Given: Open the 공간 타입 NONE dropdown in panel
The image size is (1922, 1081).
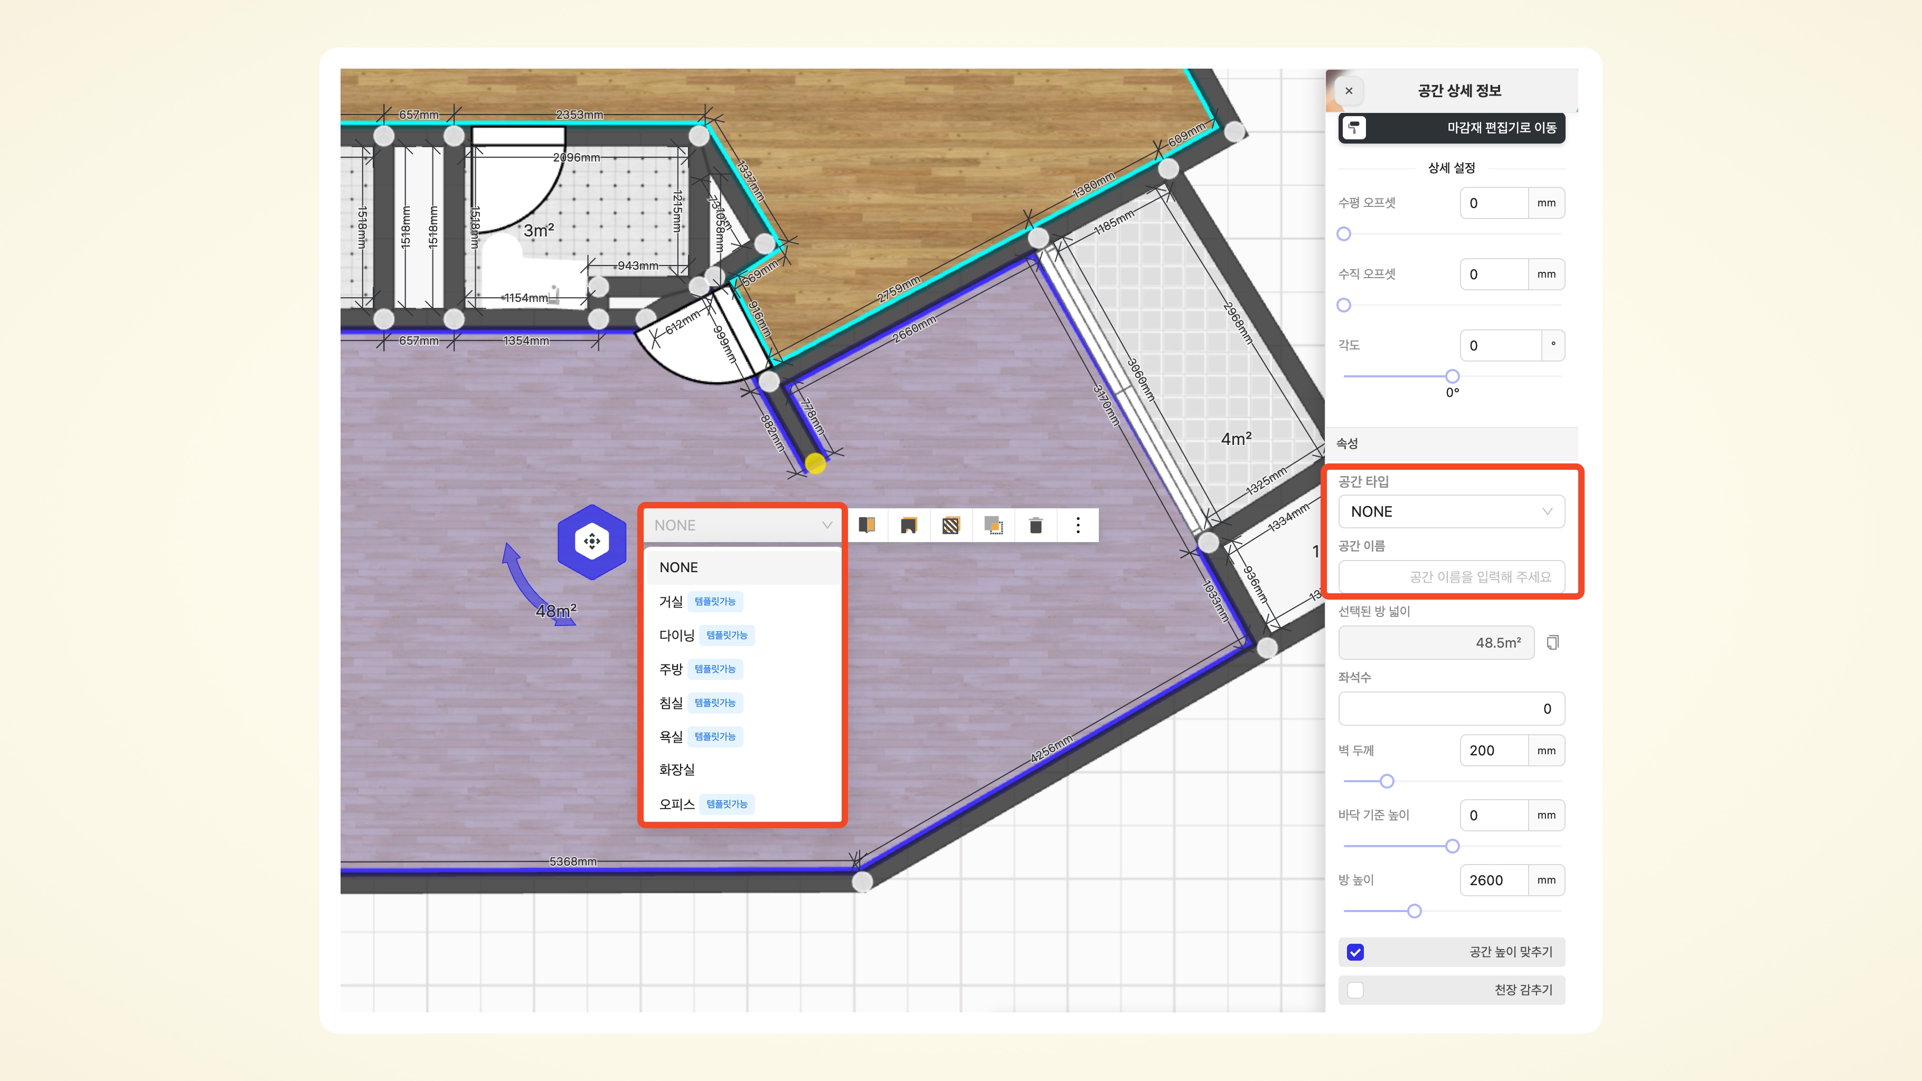Looking at the screenshot, I should pos(1451,512).
